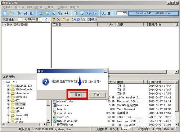Click the disc capacity usage bar

[153, 13]
